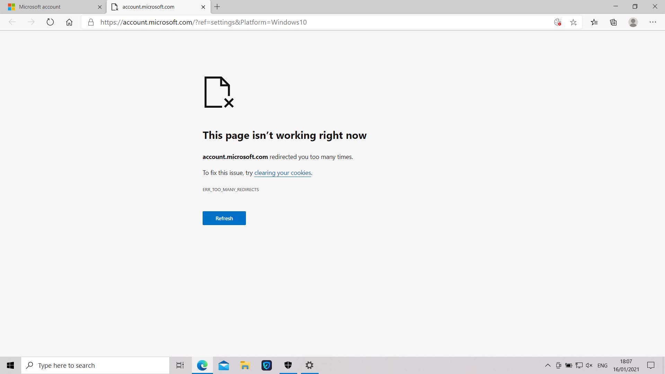Click the browser Forward arrow
The width and height of the screenshot is (665, 374).
tap(31, 22)
